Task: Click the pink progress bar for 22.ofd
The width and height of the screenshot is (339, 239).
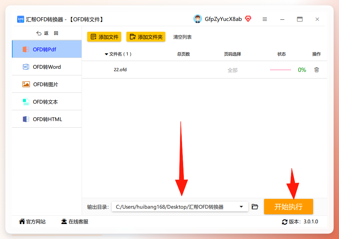Action: (x=281, y=70)
